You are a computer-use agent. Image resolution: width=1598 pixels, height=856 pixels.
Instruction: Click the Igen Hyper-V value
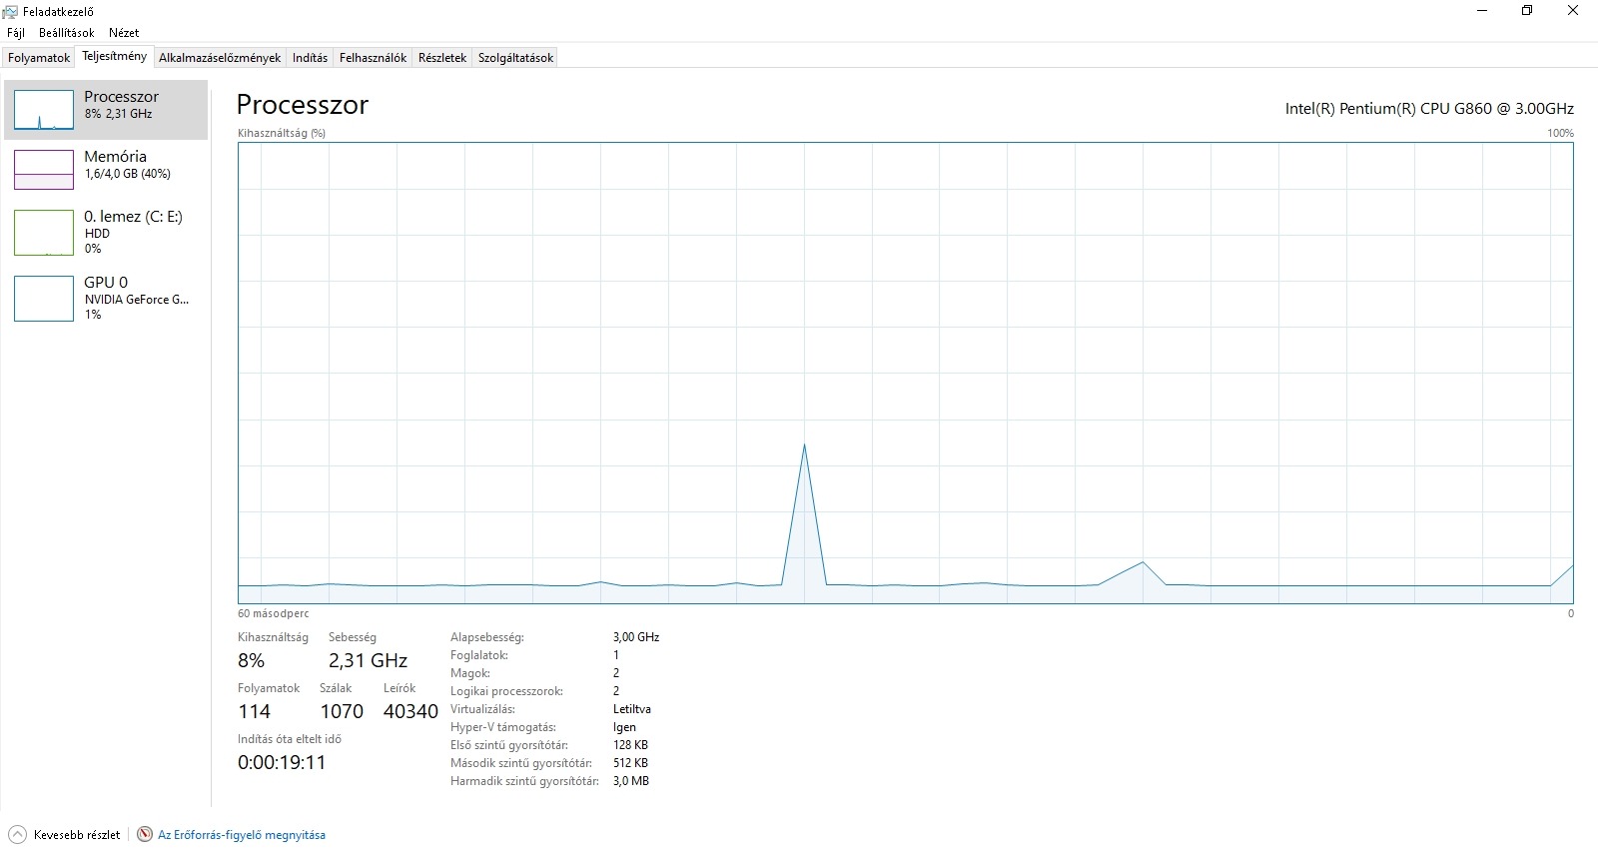pos(624,727)
